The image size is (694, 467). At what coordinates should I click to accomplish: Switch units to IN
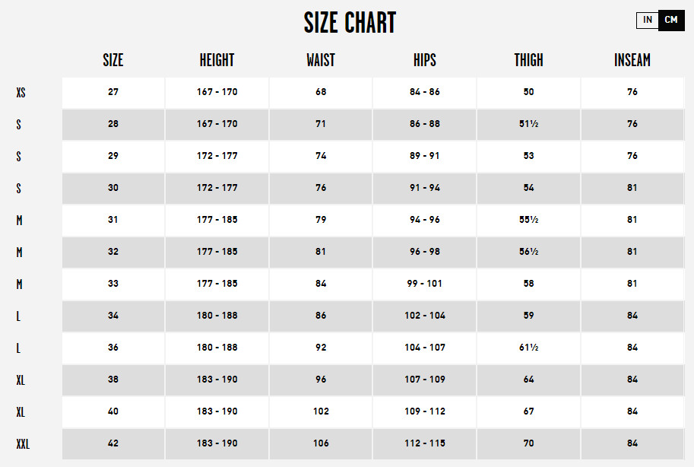[648, 20]
